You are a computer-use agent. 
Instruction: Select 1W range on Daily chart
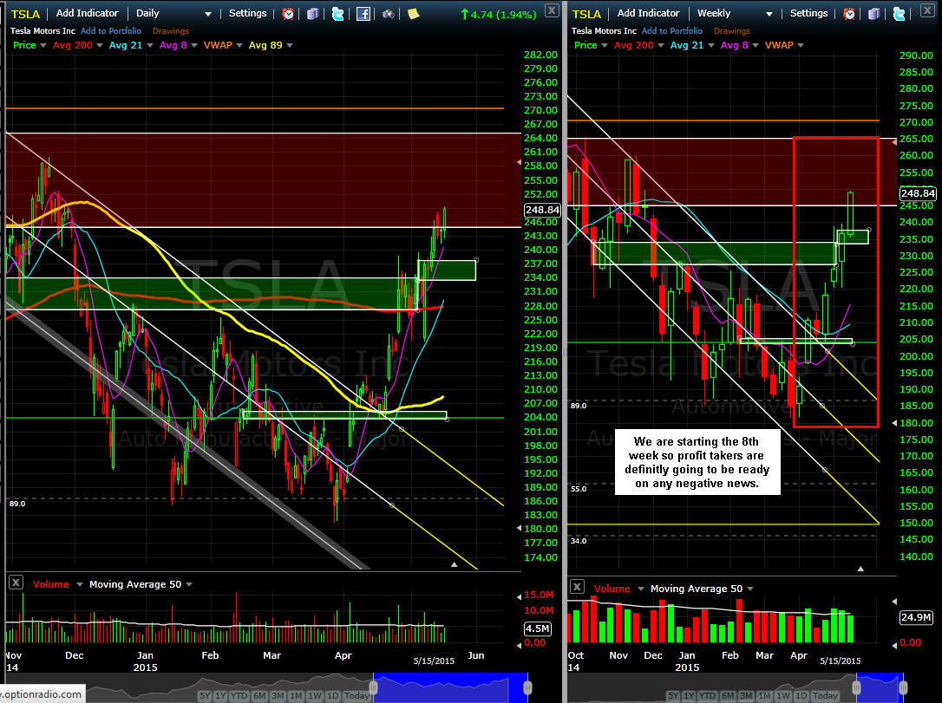(315, 696)
